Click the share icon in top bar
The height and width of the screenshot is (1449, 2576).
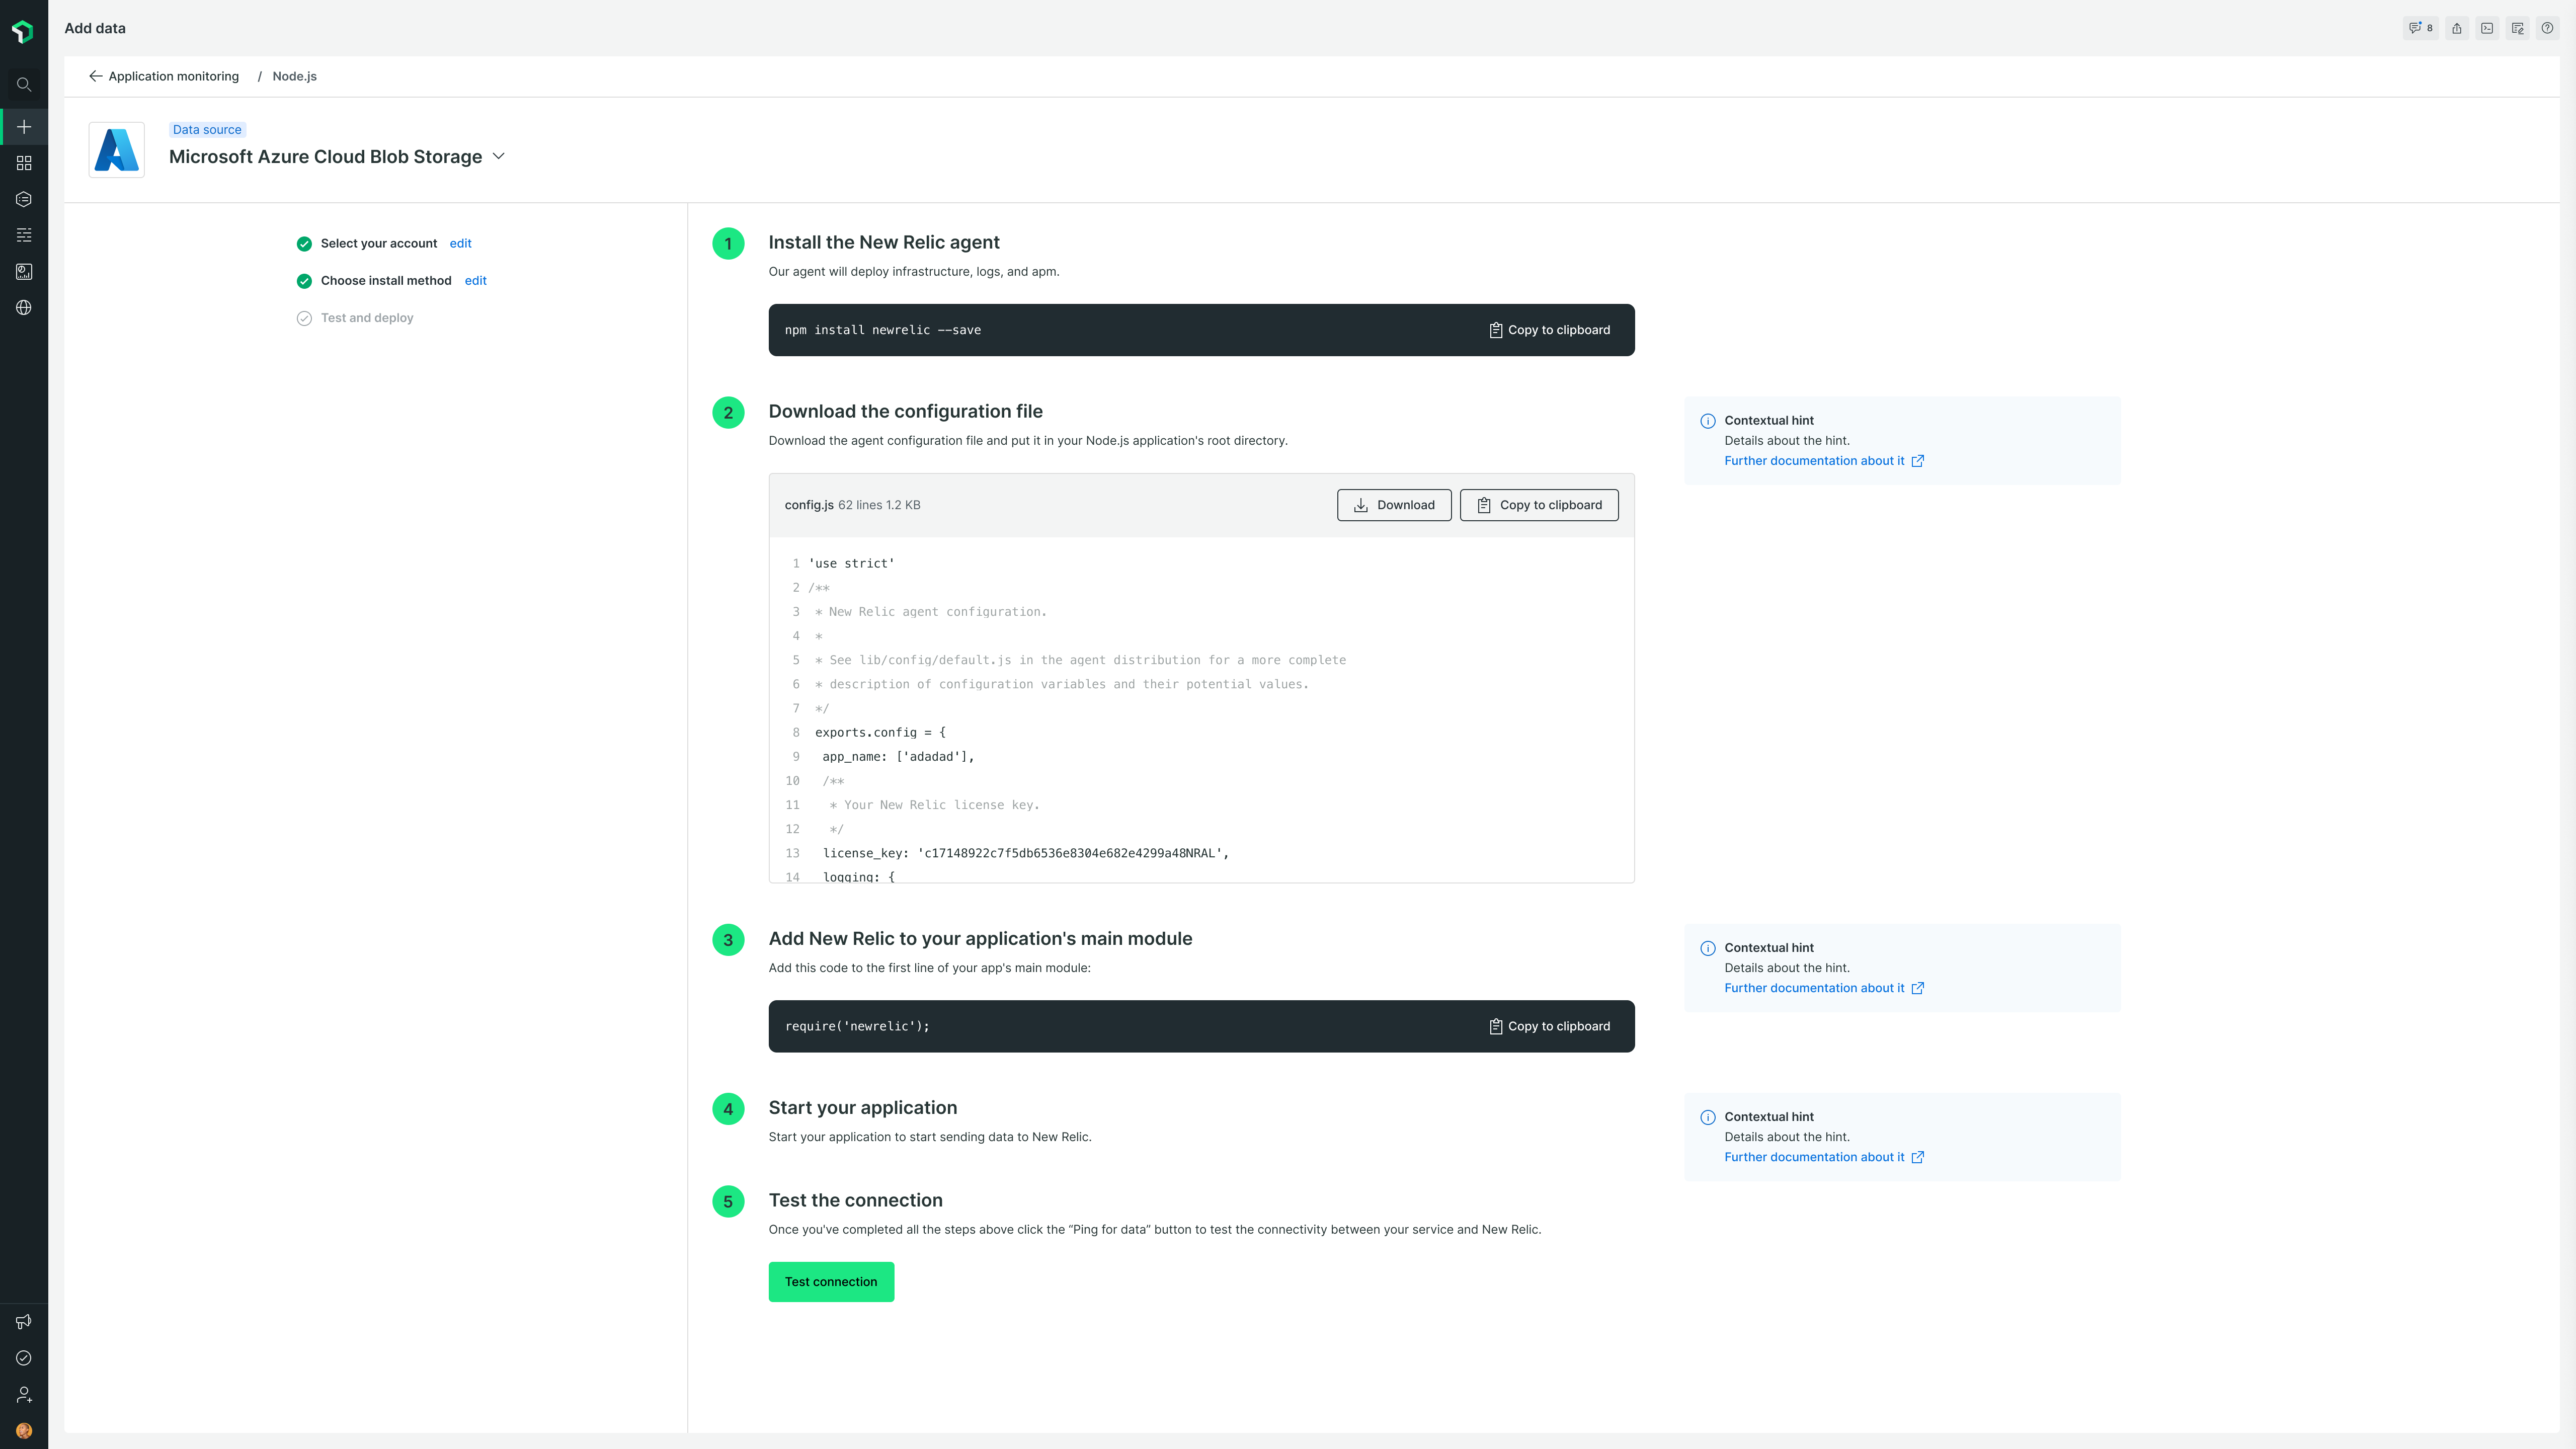click(2457, 28)
